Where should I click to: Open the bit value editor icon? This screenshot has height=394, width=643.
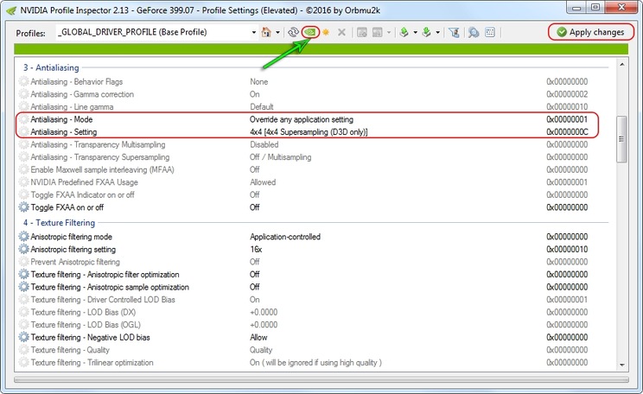pos(490,32)
